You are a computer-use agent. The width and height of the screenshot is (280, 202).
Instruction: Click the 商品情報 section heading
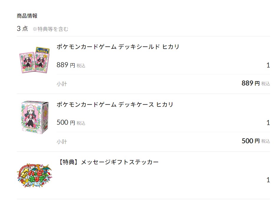click(x=27, y=16)
